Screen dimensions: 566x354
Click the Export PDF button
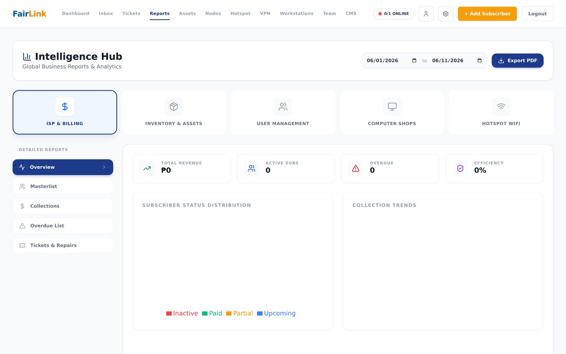(518, 61)
